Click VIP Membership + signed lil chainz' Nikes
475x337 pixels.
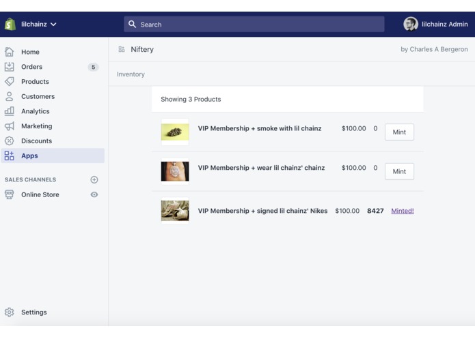point(262,211)
